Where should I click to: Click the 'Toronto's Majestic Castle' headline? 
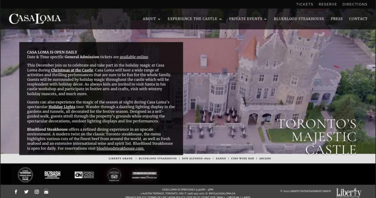pyautogui.click(x=317, y=137)
